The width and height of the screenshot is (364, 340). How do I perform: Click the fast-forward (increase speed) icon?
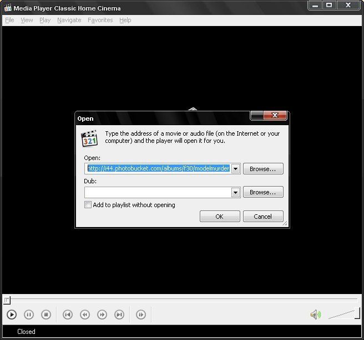102,315
